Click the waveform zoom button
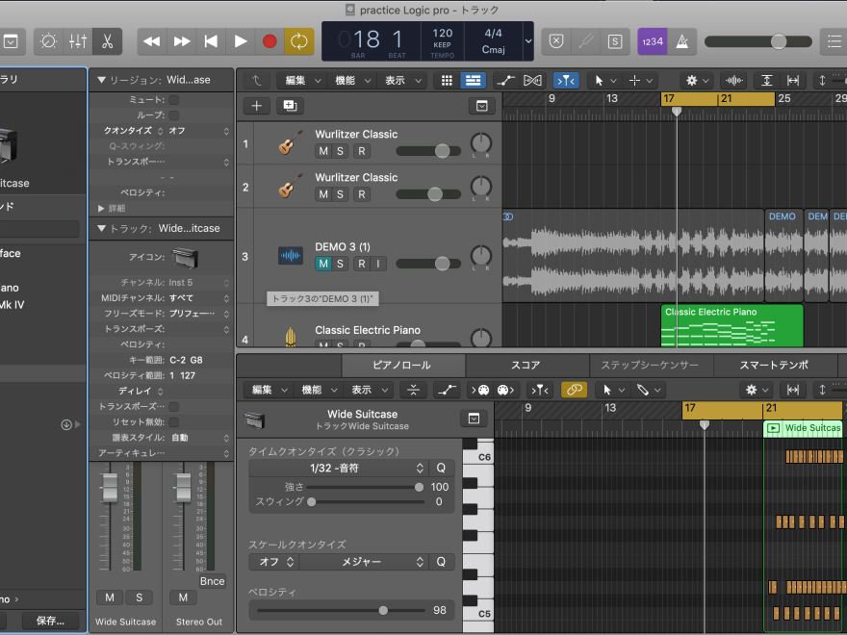 click(733, 81)
